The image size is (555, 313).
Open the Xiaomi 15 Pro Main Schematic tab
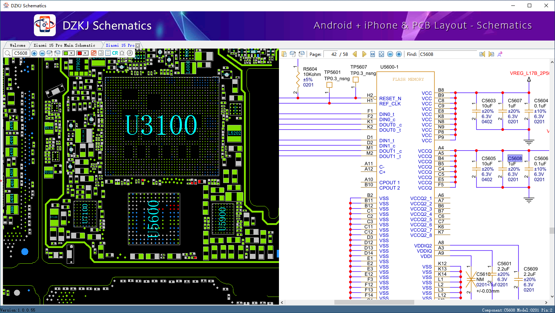pyautogui.click(x=64, y=45)
